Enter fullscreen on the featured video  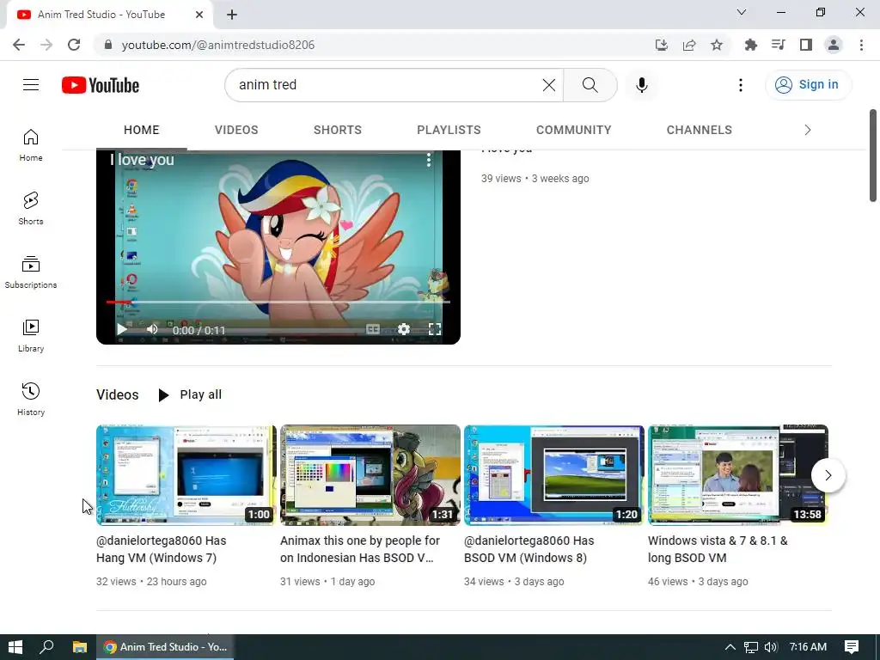click(435, 329)
